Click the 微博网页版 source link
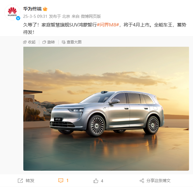Screen dimensions: 193x187 tap(91, 16)
